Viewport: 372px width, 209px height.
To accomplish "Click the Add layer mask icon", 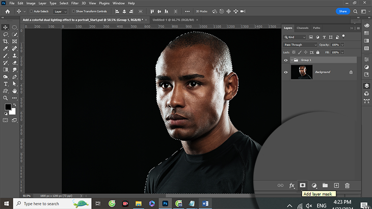I will point(303,186).
